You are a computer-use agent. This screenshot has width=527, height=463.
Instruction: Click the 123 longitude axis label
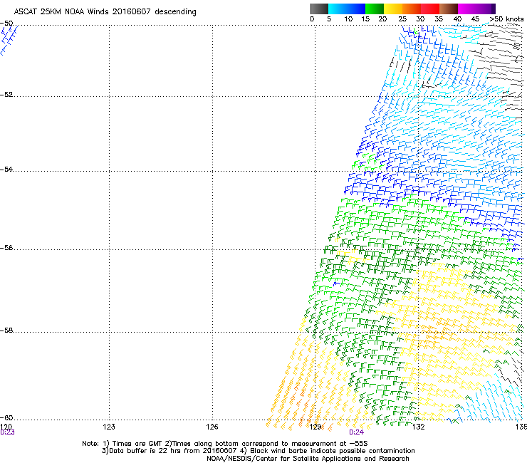click(x=109, y=427)
